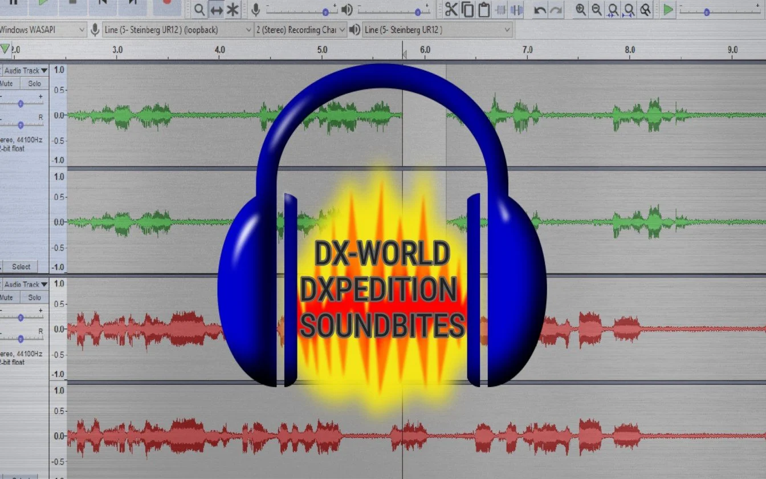The width and height of the screenshot is (766, 479).
Task: Click the Zoom Out magnifier icon
Action: click(597, 10)
